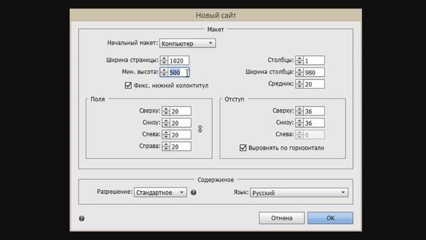The width and height of the screenshot is (426, 240).
Task: Click the Поля Сверху value field
Action: 180,111
